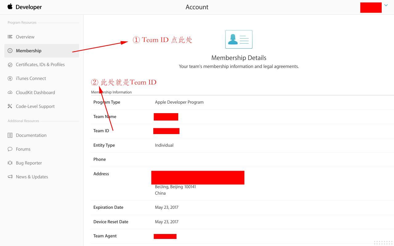Click the 'BeiJing, Beijing 100141' address line
Viewport: 394px width, 246px height.
pyautogui.click(x=175, y=187)
